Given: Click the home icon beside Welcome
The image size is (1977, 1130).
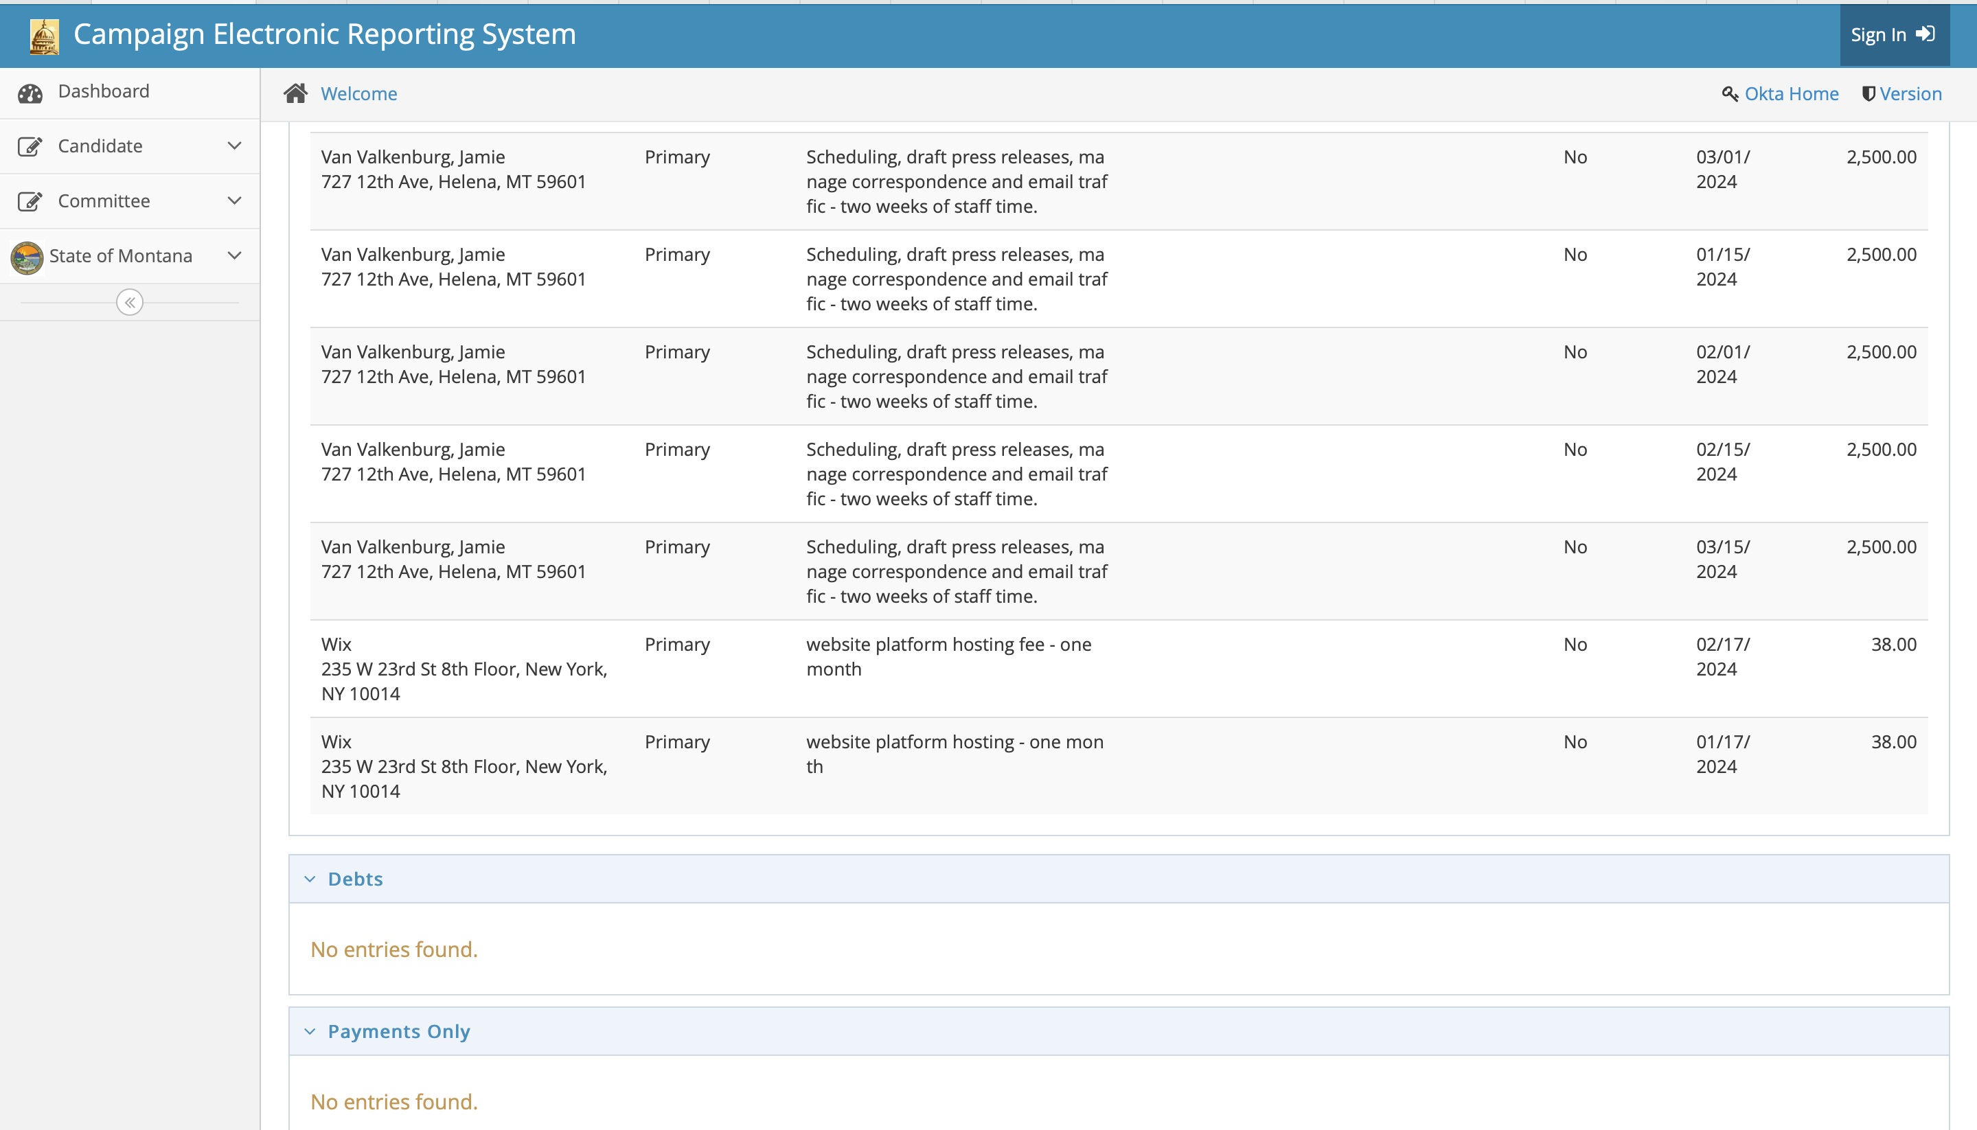Looking at the screenshot, I should pyautogui.click(x=295, y=94).
